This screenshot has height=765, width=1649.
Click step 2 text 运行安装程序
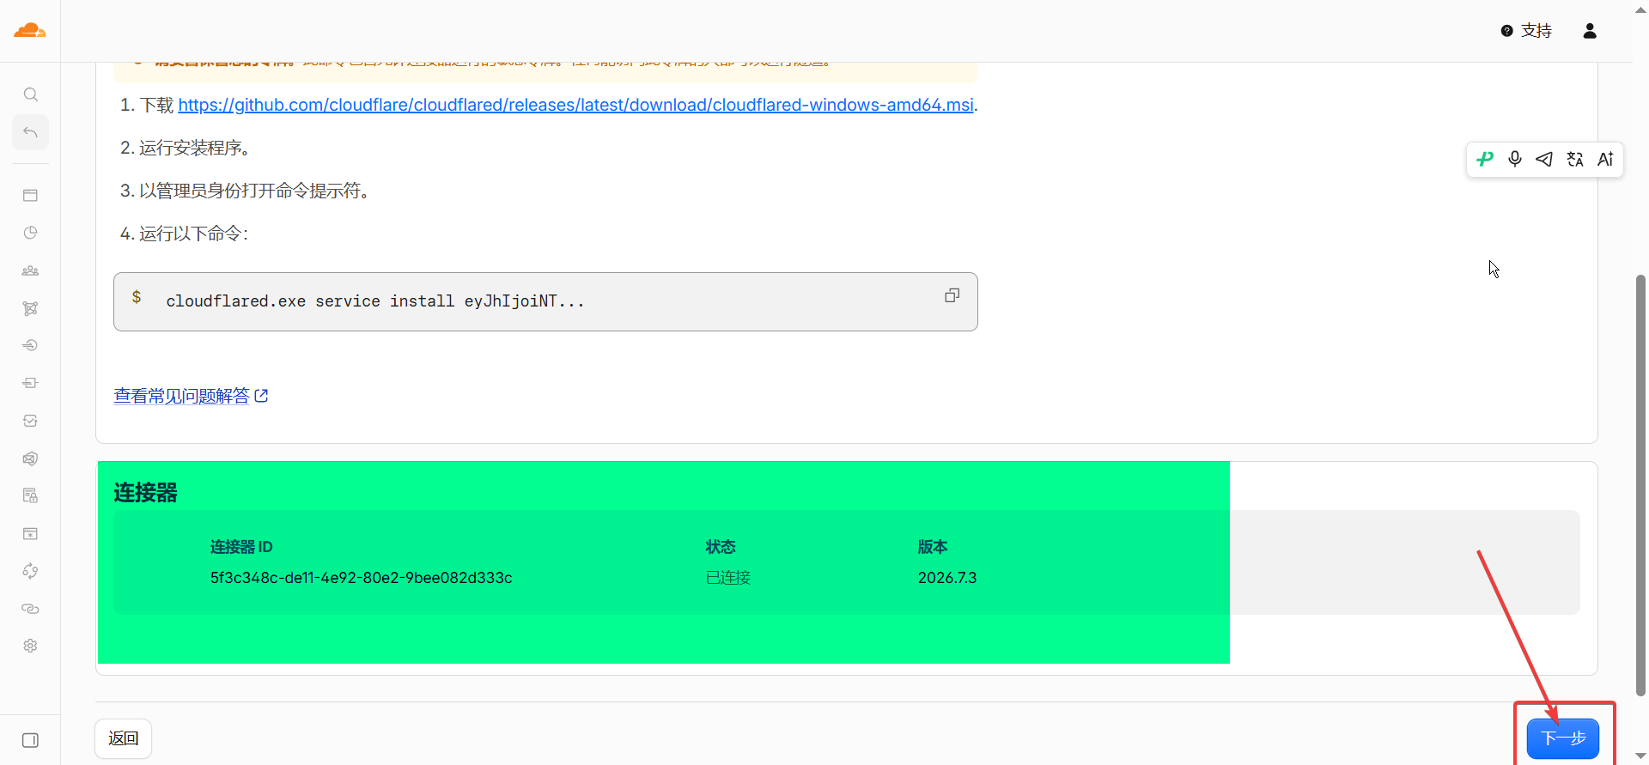pos(195,148)
